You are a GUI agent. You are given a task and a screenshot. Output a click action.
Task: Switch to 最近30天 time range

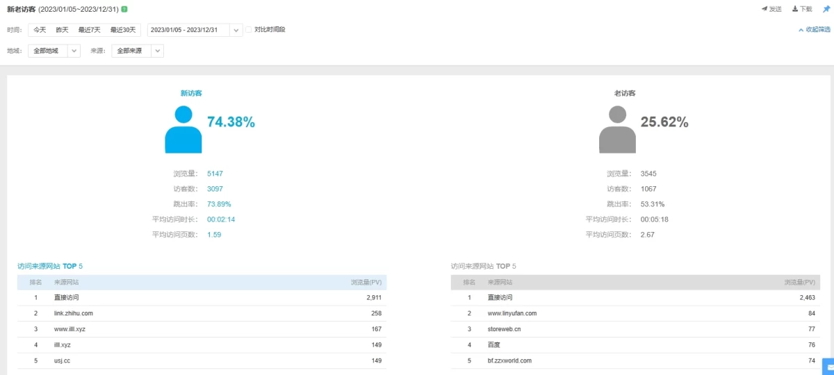click(x=123, y=30)
